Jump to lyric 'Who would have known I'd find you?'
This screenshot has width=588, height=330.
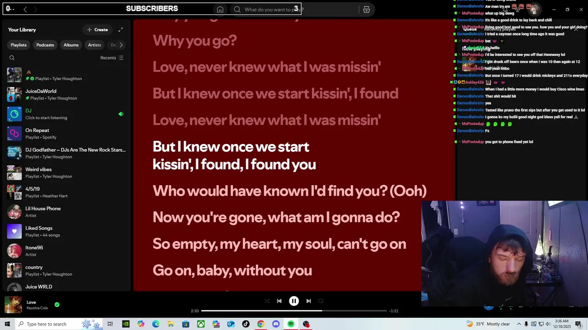coord(289,191)
